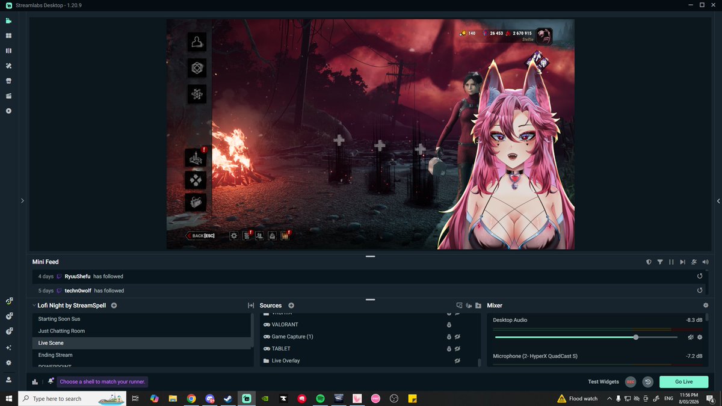The height and width of the screenshot is (406, 722).
Task: Repeat the RyuuShefu follow alert
Action: [x=700, y=276]
